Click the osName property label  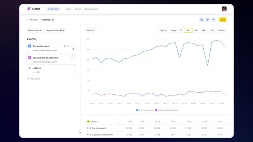(37, 68)
